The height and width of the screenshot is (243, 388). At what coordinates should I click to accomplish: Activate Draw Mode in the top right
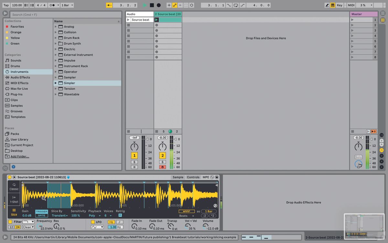[327, 5]
